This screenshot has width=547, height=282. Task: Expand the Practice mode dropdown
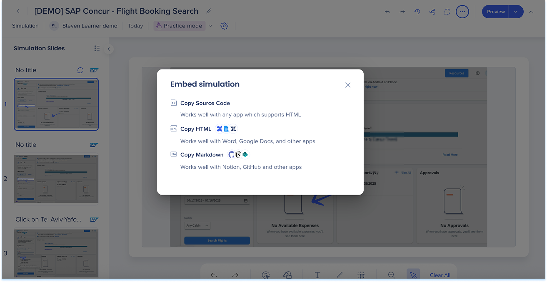tap(210, 26)
